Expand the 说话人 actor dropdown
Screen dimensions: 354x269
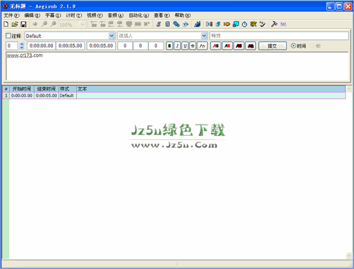(204, 36)
